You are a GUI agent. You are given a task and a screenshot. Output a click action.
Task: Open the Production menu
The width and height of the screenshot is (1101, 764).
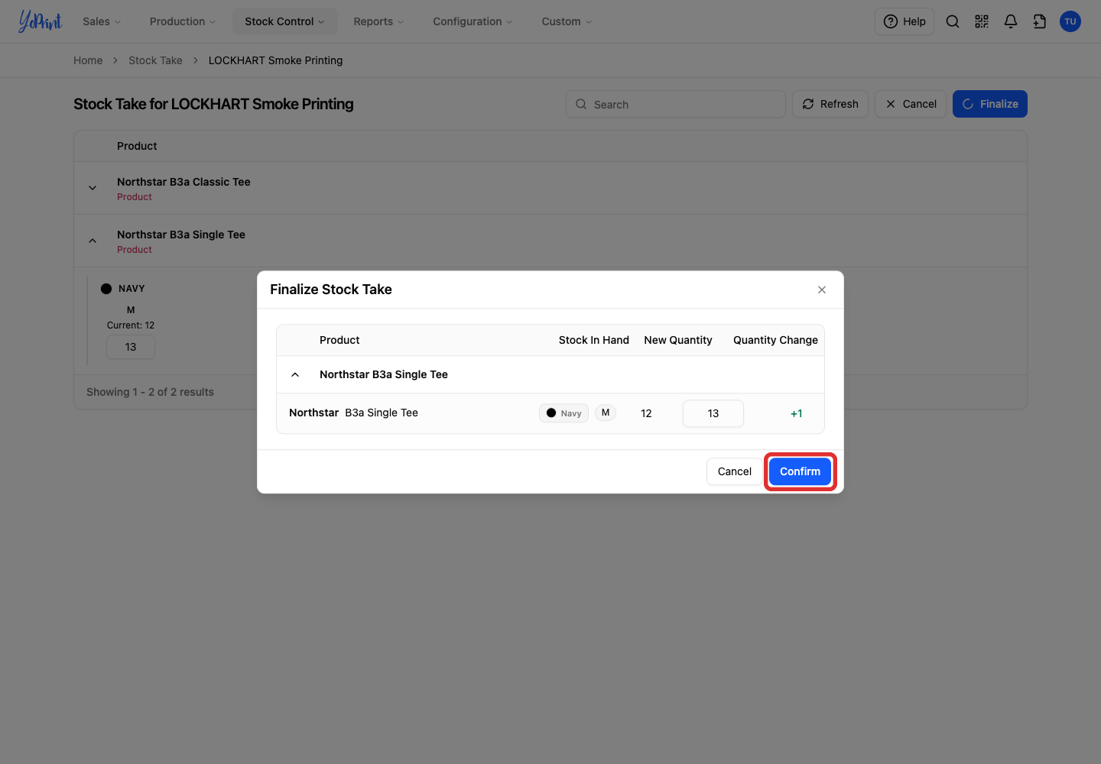tap(183, 21)
